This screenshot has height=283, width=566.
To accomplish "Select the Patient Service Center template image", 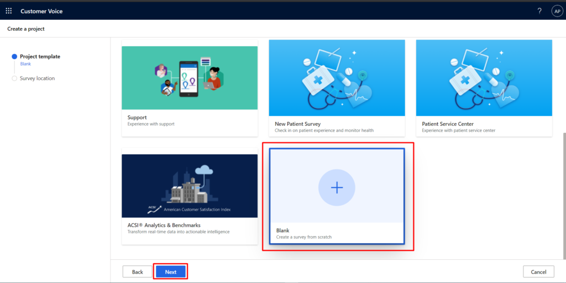I will (x=484, y=78).
